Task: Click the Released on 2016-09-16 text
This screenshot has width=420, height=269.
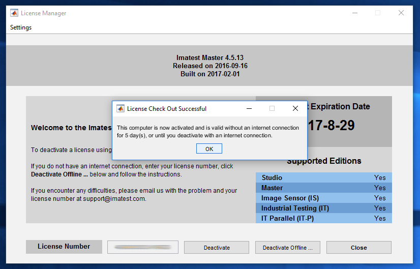Action: (x=210, y=66)
